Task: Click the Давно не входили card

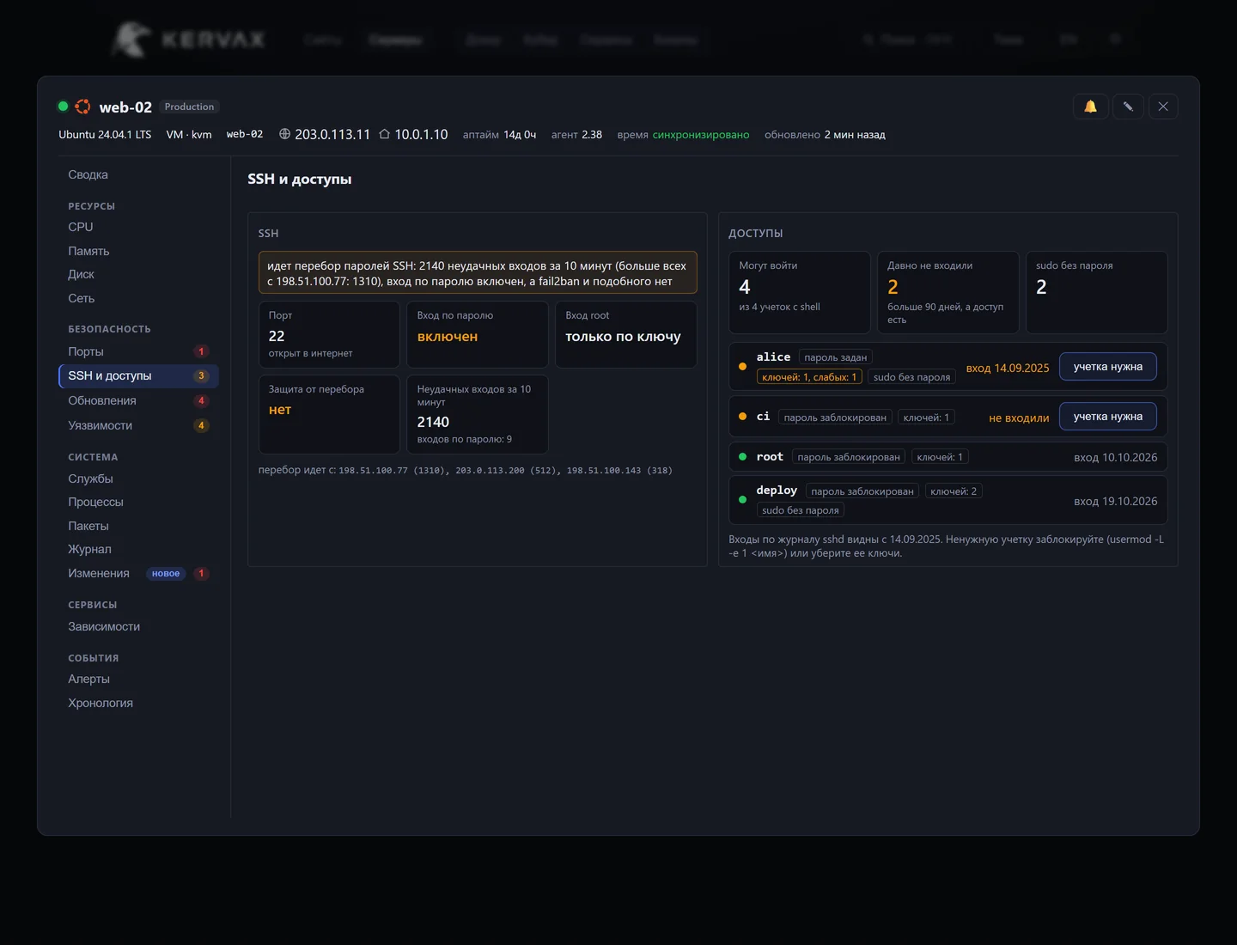Action: coord(948,292)
